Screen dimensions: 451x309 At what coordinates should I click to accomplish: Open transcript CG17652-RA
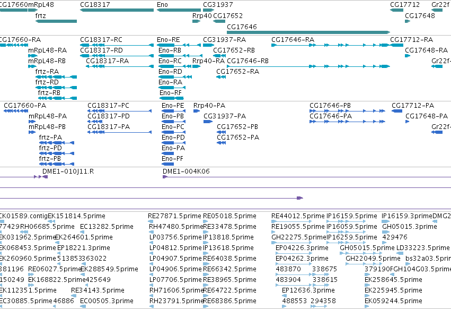click(237, 72)
